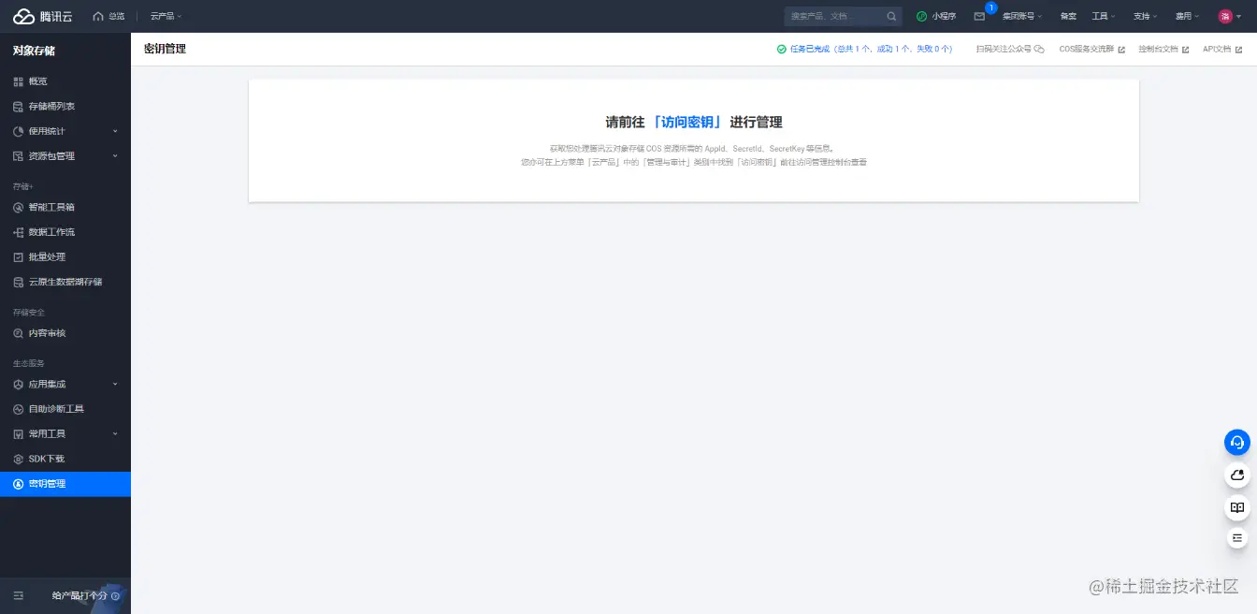
Task: Open the mail messages envelope icon
Action: 979,16
